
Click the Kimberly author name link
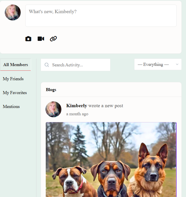point(77,106)
